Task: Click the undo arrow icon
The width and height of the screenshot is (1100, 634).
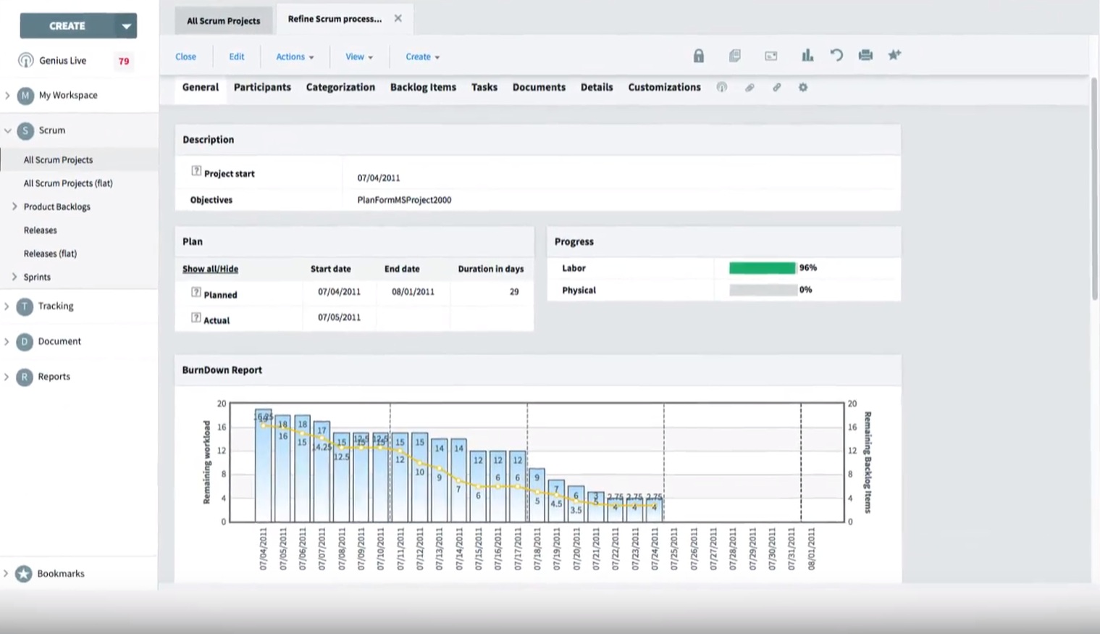Action: (x=836, y=56)
